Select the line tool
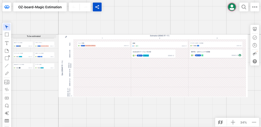 pos(7,66)
